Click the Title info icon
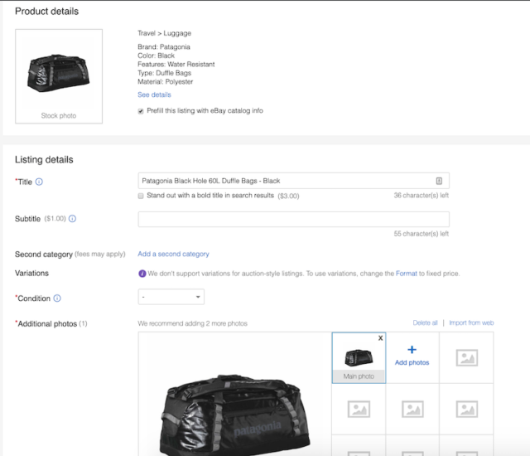The image size is (530, 456). tap(39, 182)
